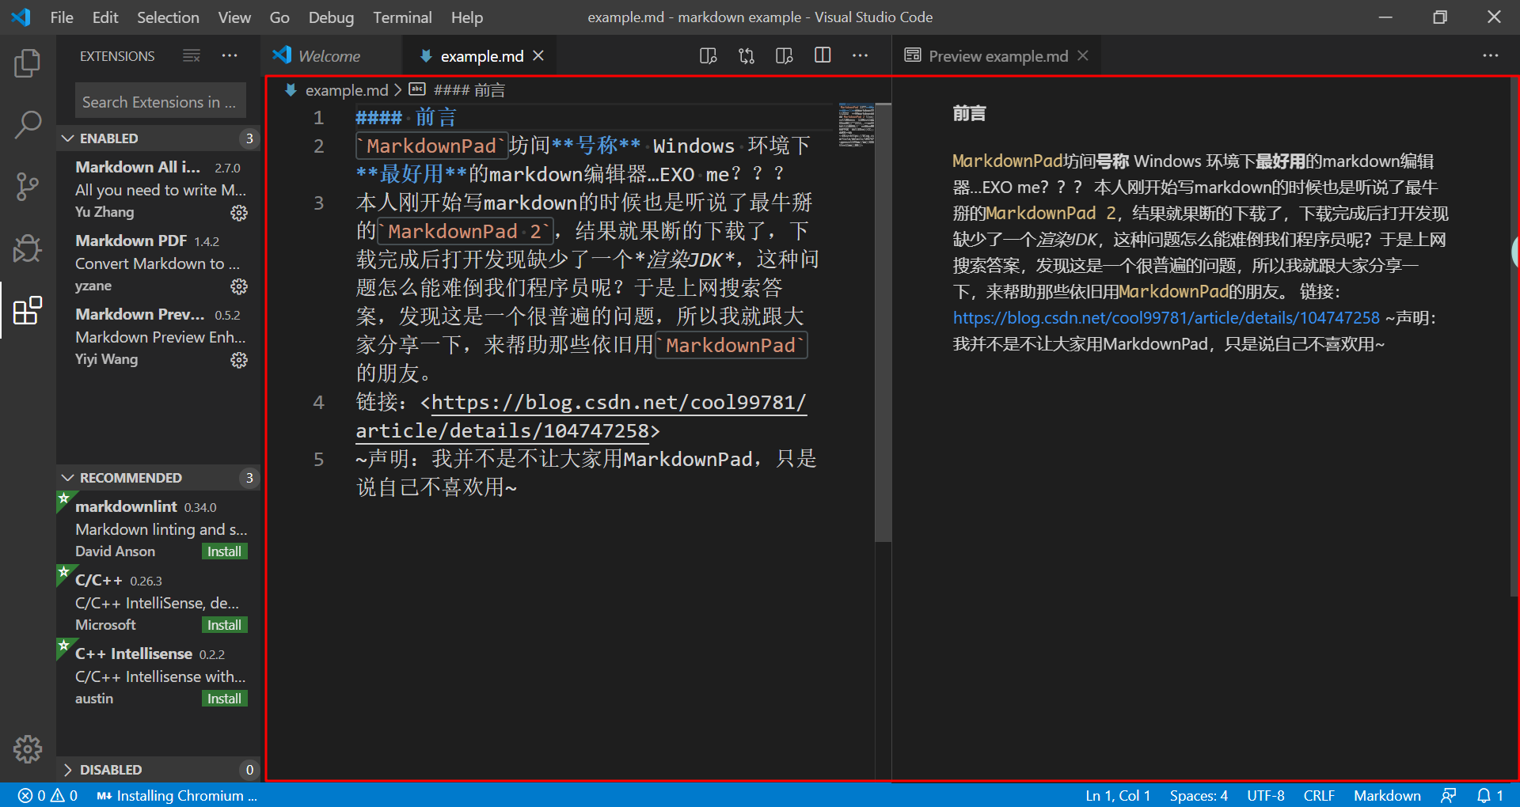The height and width of the screenshot is (807, 1520).
Task: Click the editor vertical scrollbar
Action: tap(883, 323)
